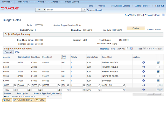Download grid data using the spreadsheet icon
This screenshot has width=166, height=125.
[x=132, y=48]
